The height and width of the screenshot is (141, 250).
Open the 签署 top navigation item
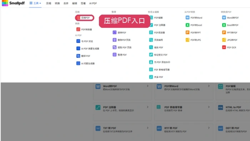pos(83,3)
